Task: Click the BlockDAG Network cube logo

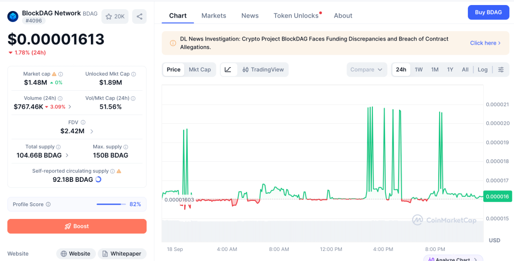Action: click(13, 17)
